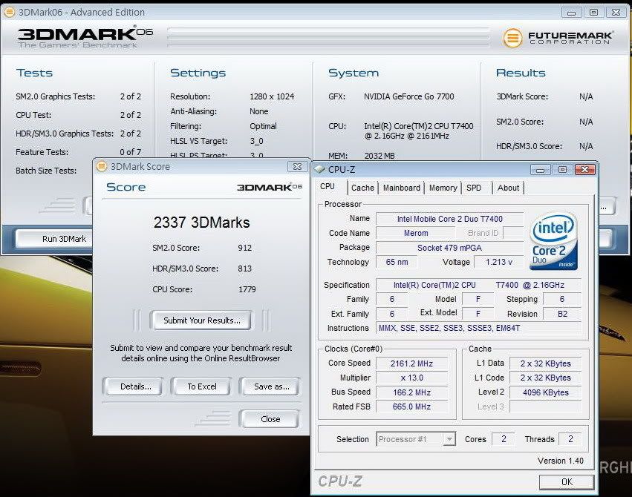Screen dimensions: 632x497
Task: Maximize the CPU-Z window
Action: 563,170
